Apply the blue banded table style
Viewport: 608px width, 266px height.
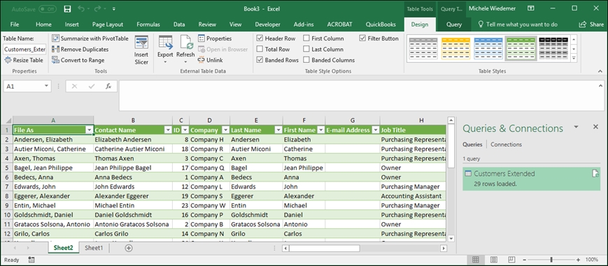click(x=488, y=48)
